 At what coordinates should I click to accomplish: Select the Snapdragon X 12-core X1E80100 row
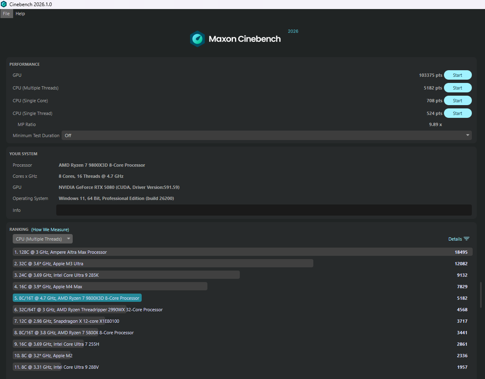(242, 321)
